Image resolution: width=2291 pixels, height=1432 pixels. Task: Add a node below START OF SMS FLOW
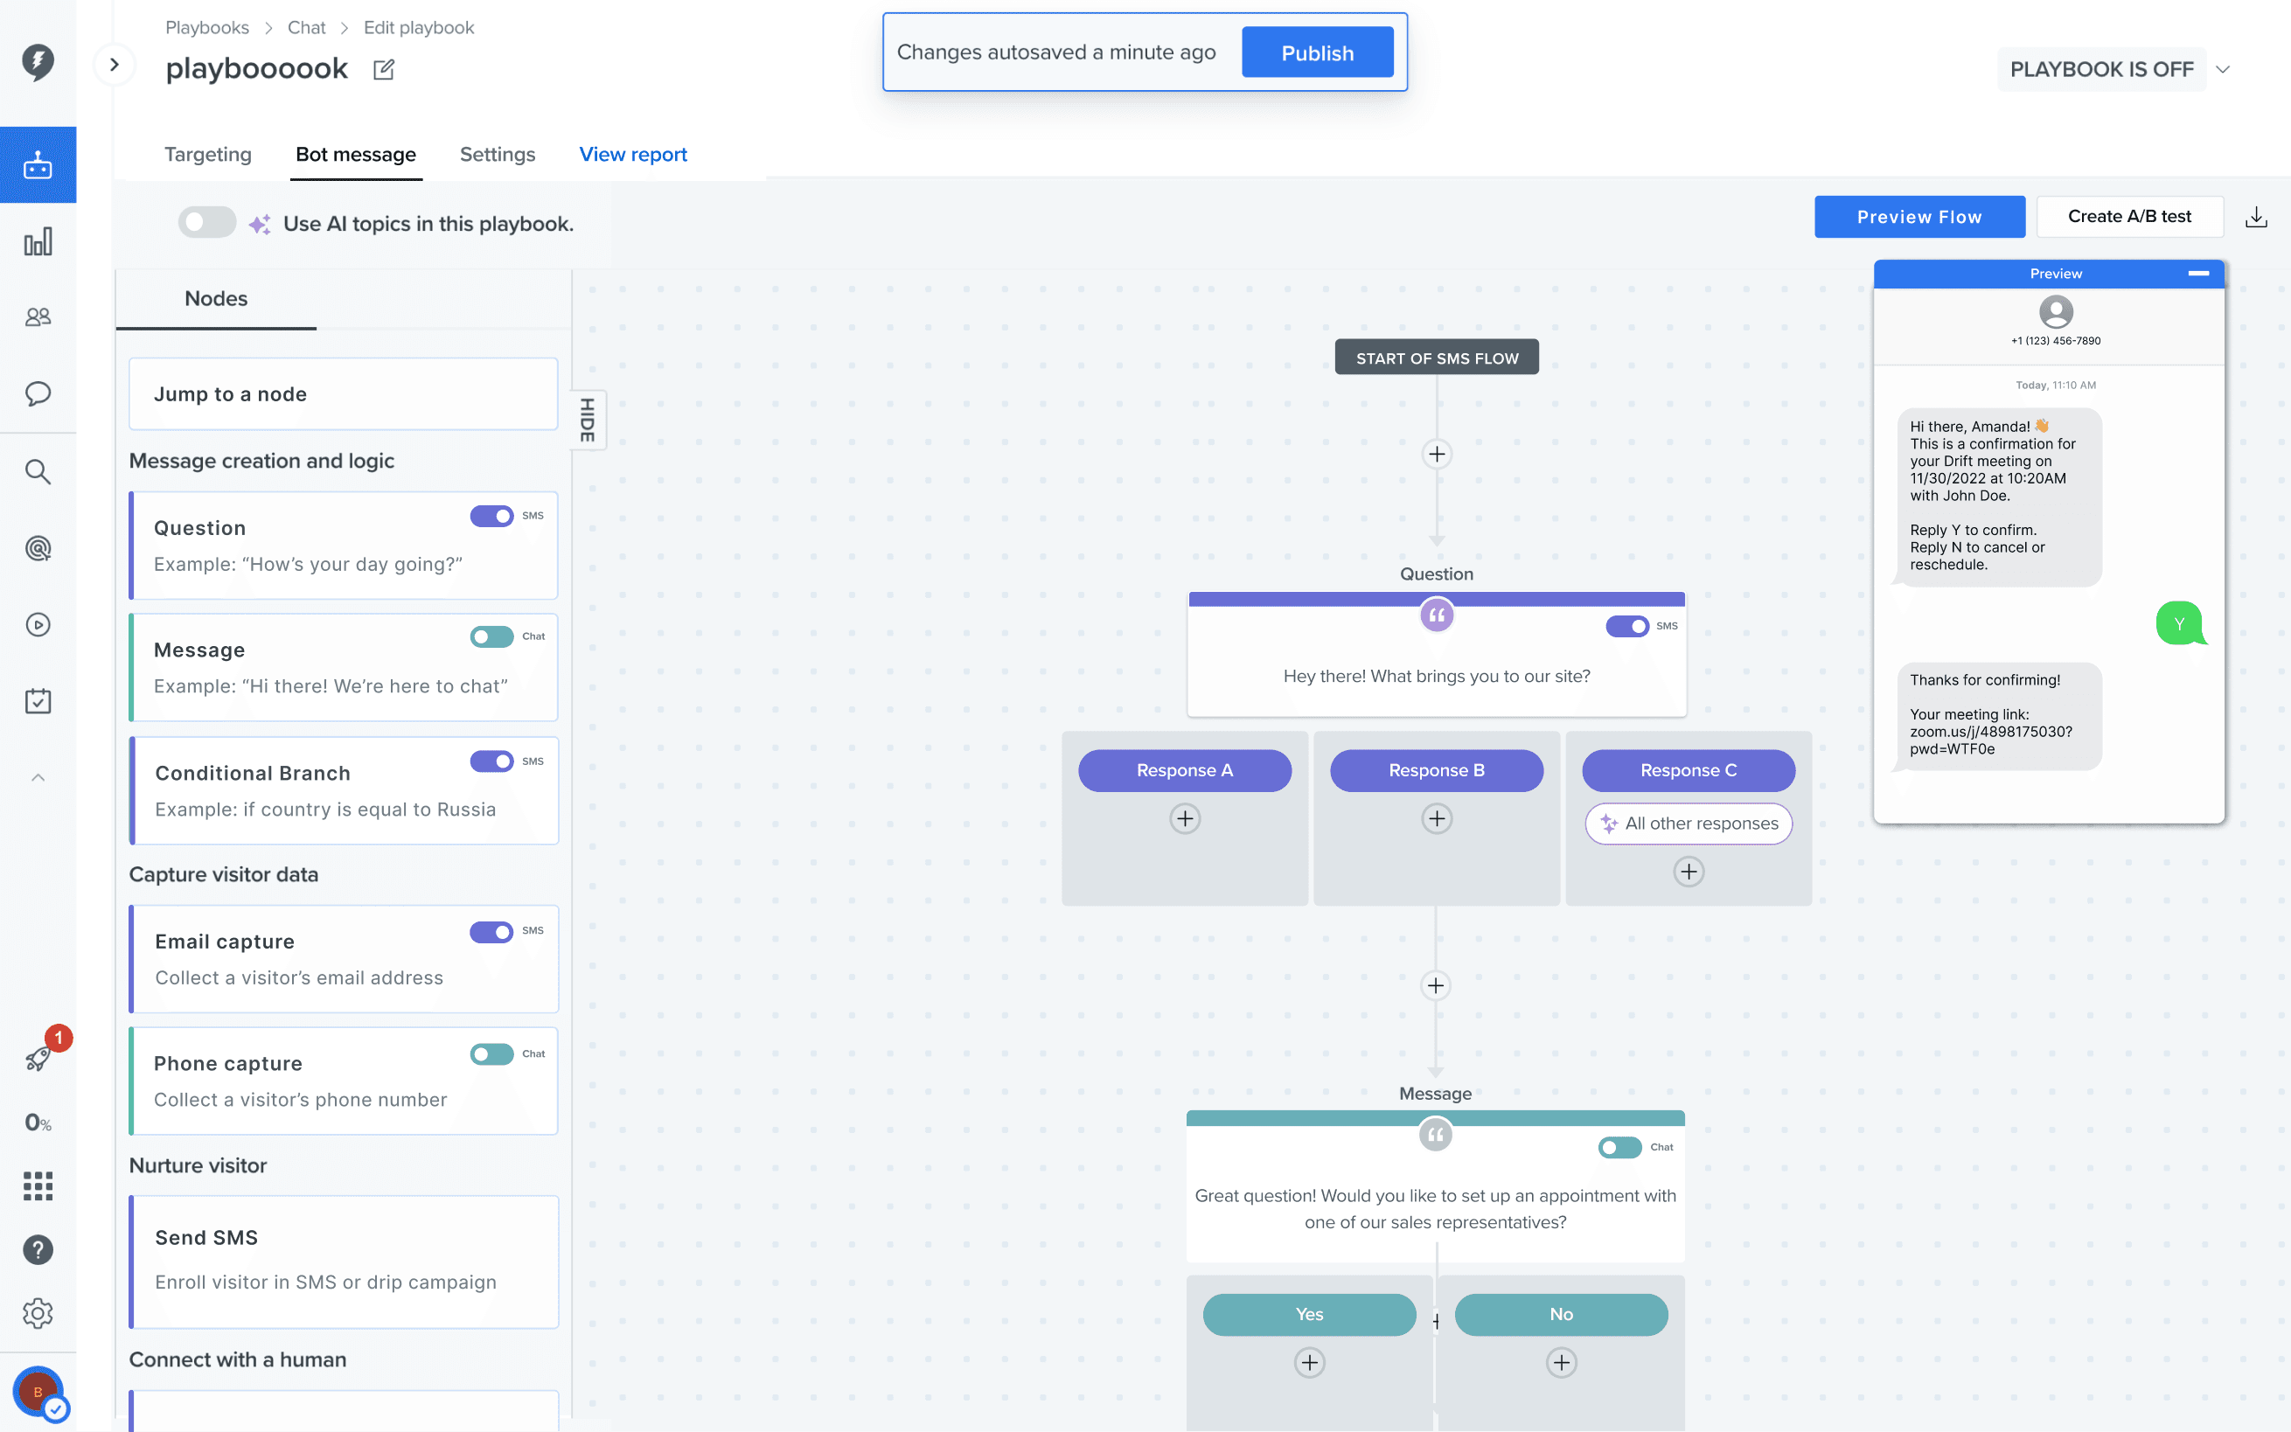[1437, 455]
